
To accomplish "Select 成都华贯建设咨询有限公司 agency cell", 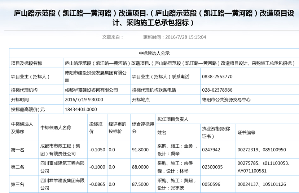I will coord(91,90).
